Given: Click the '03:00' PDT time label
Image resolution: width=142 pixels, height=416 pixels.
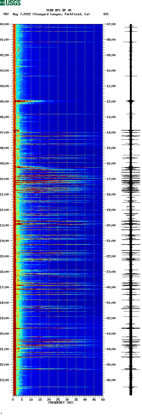Looking at the screenshot, I should pos(4,71).
